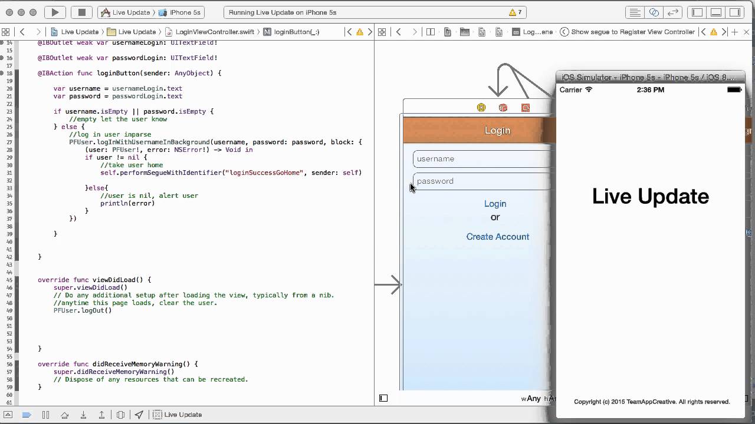Toggle the Utilities panel
The image size is (755, 424).
pyautogui.click(x=735, y=12)
